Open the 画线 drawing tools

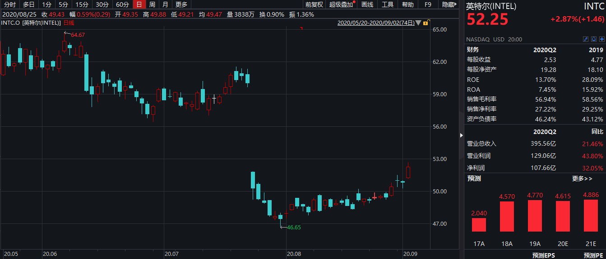coord(367,4)
